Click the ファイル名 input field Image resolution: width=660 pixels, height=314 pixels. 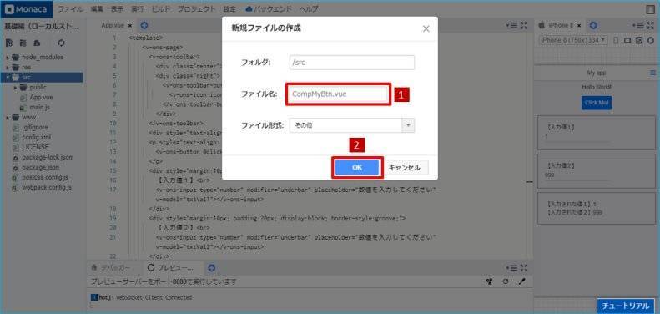pos(339,94)
